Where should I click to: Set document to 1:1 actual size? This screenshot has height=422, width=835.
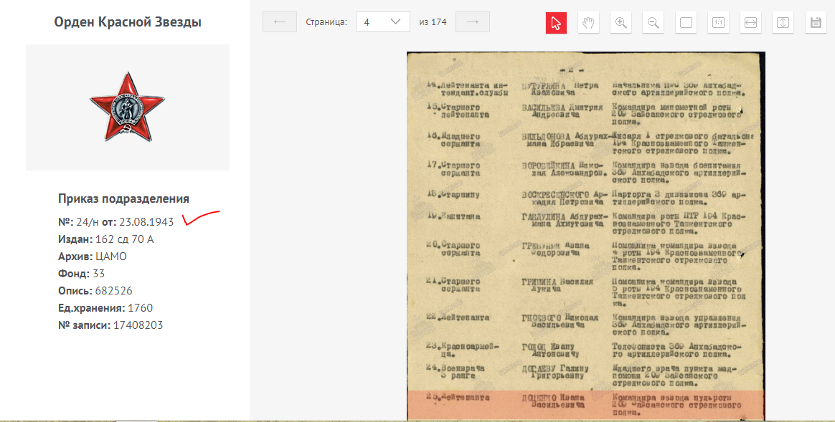(x=718, y=22)
